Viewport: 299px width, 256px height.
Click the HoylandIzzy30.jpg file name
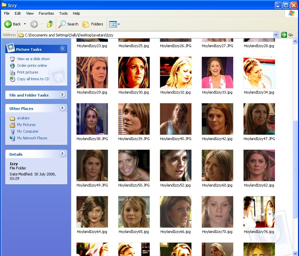134,92
